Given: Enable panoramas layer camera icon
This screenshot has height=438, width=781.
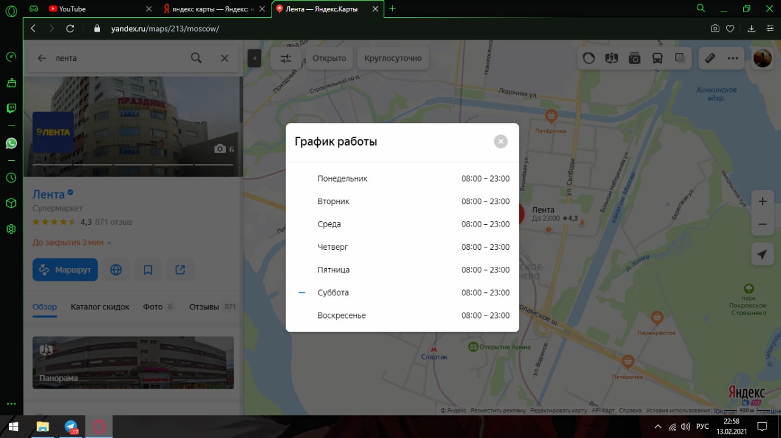Looking at the screenshot, I should [635, 58].
